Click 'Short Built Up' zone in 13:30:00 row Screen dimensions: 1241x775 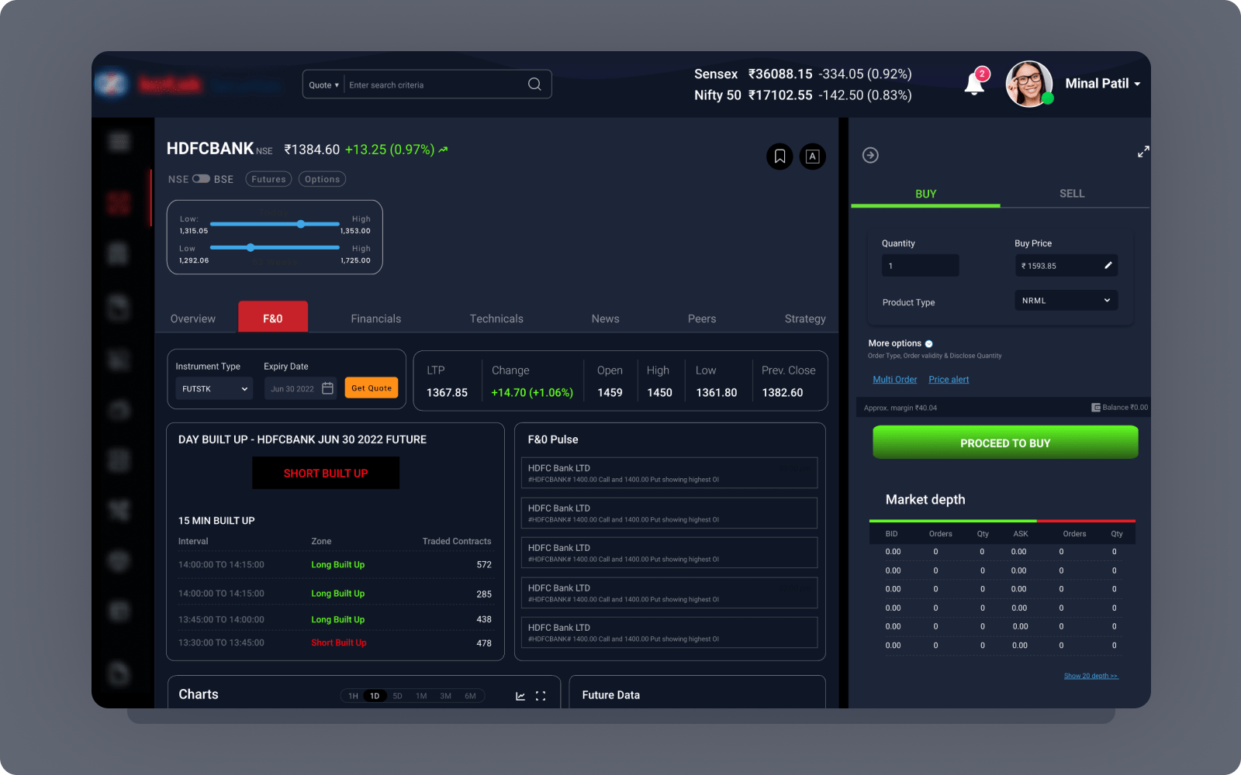(339, 643)
